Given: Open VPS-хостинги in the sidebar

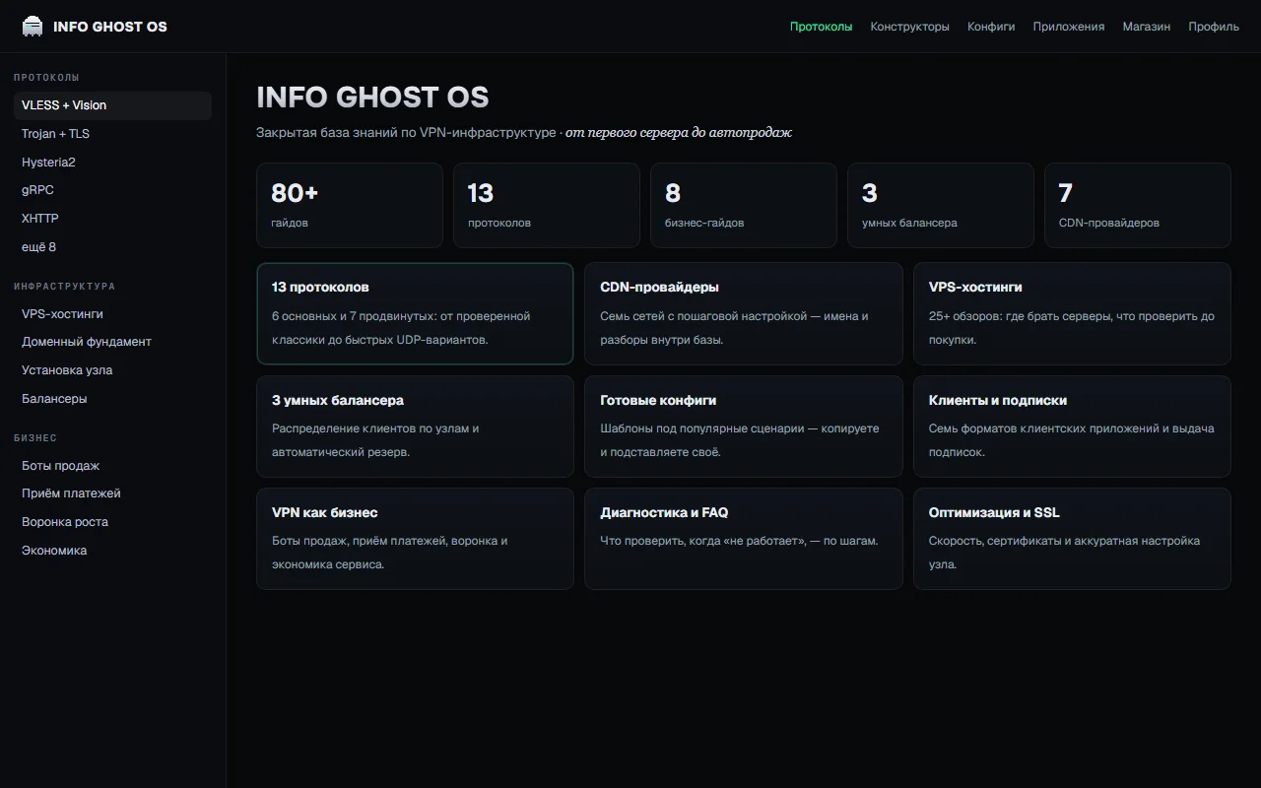Looking at the screenshot, I should (112, 314).
